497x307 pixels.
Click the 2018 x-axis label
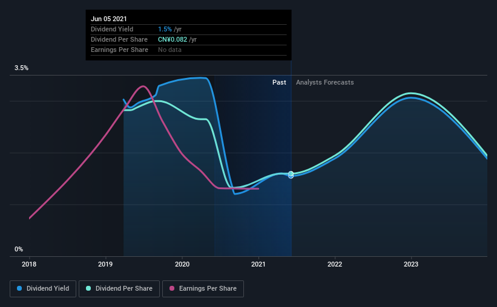click(x=29, y=264)
